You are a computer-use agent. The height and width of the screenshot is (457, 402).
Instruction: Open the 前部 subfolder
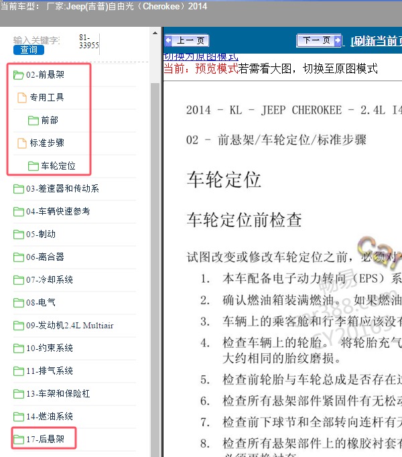[x=50, y=121]
